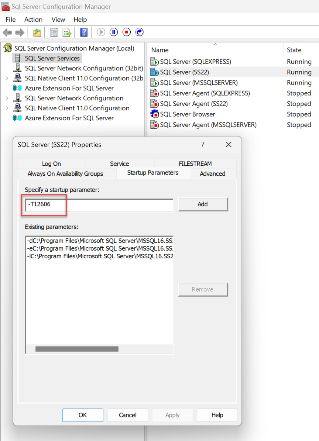
Task: Click the Add button
Action: click(x=203, y=204)
